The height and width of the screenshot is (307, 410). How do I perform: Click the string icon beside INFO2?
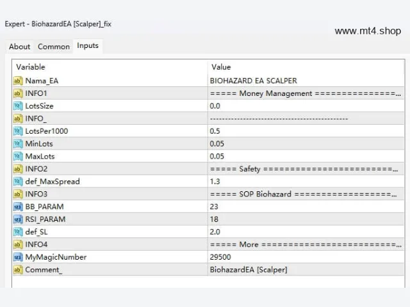pos(18,169)
